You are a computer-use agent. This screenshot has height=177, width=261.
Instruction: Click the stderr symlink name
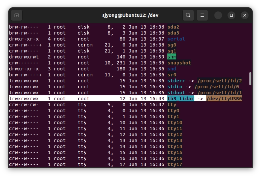coord(176,81)
